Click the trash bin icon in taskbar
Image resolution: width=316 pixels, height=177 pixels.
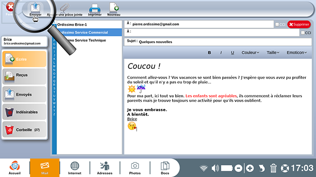[x=273, y=168]
